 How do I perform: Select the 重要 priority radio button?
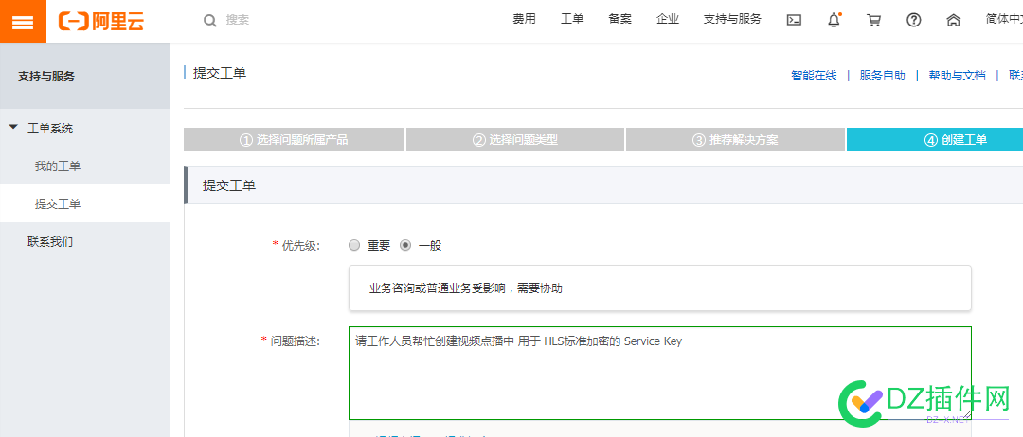[354, 246]
